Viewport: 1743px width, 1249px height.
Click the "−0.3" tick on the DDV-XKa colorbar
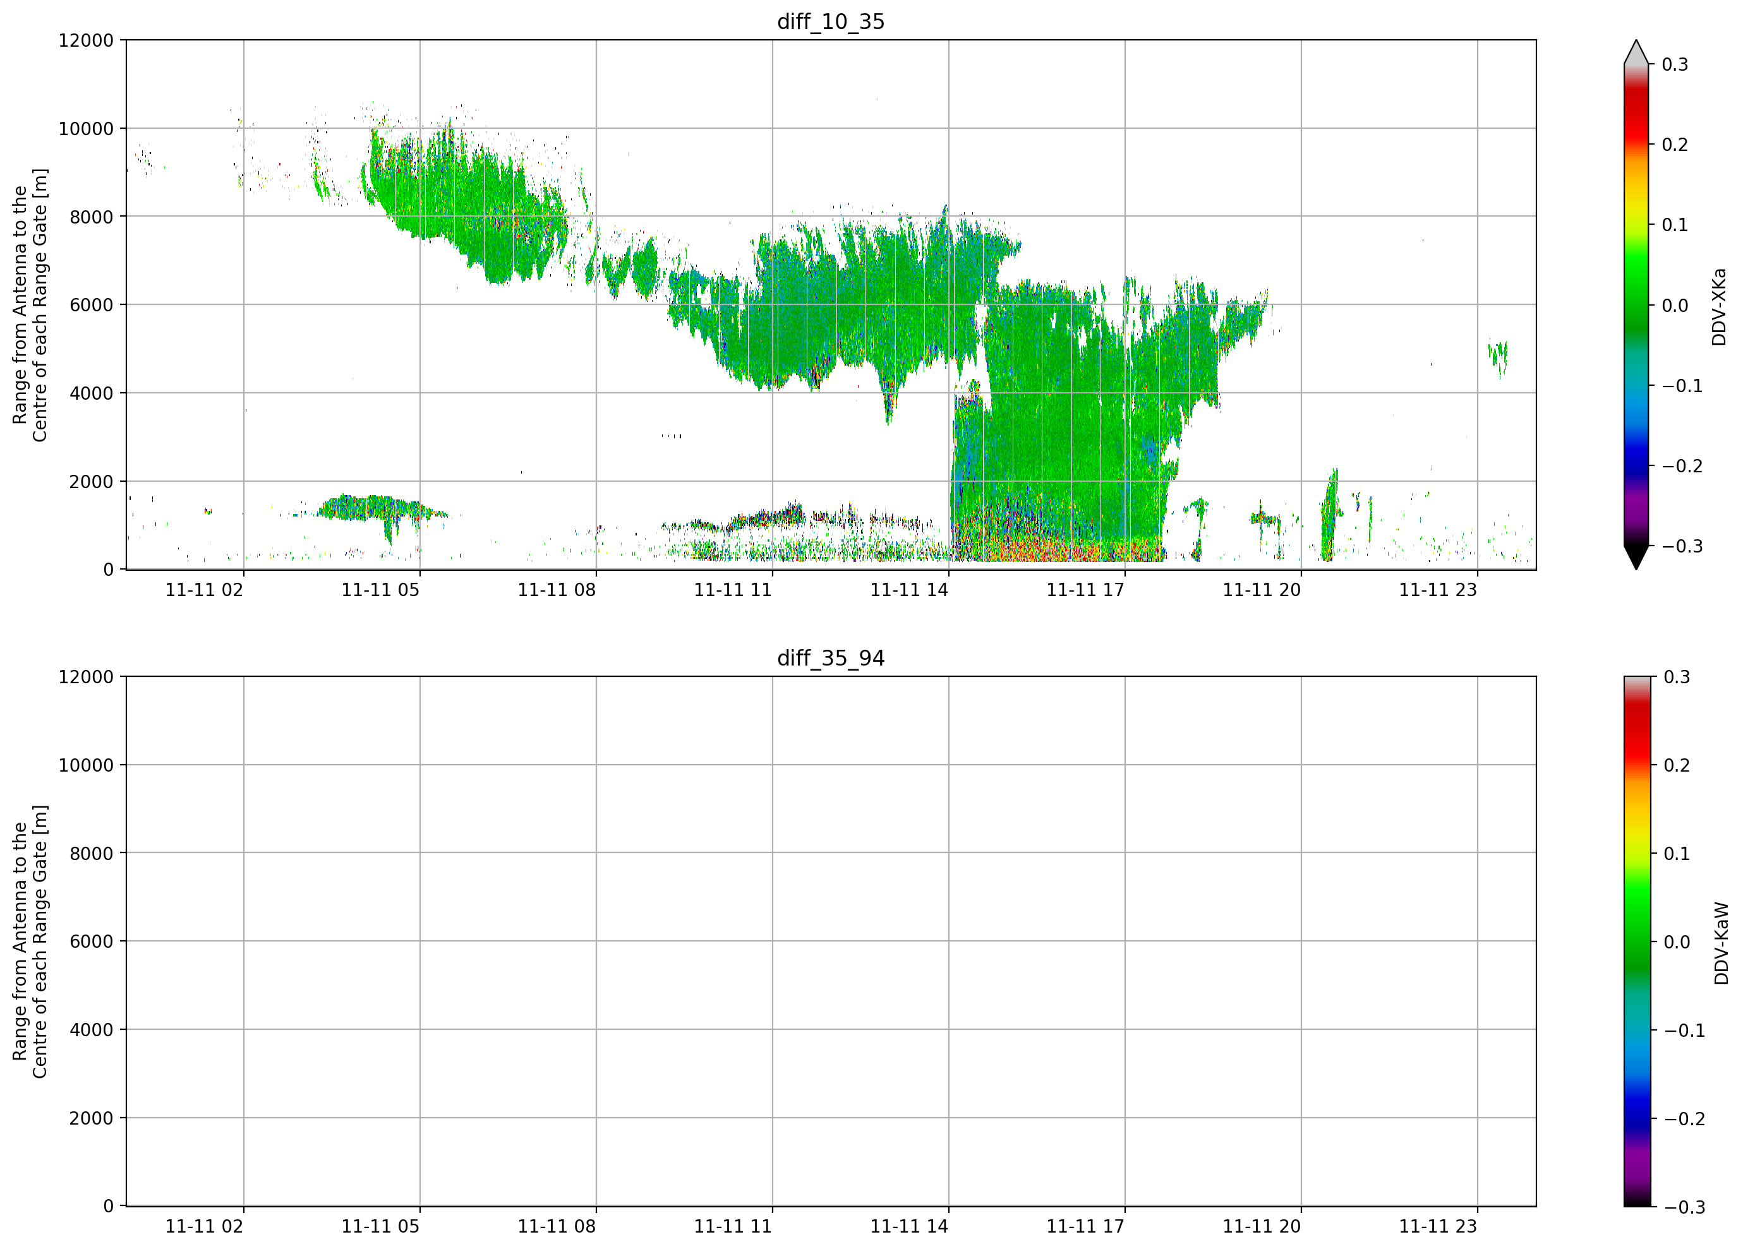point(1682,546)
